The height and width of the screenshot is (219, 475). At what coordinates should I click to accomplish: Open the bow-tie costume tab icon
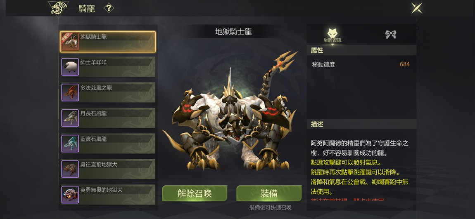point(390,35)
